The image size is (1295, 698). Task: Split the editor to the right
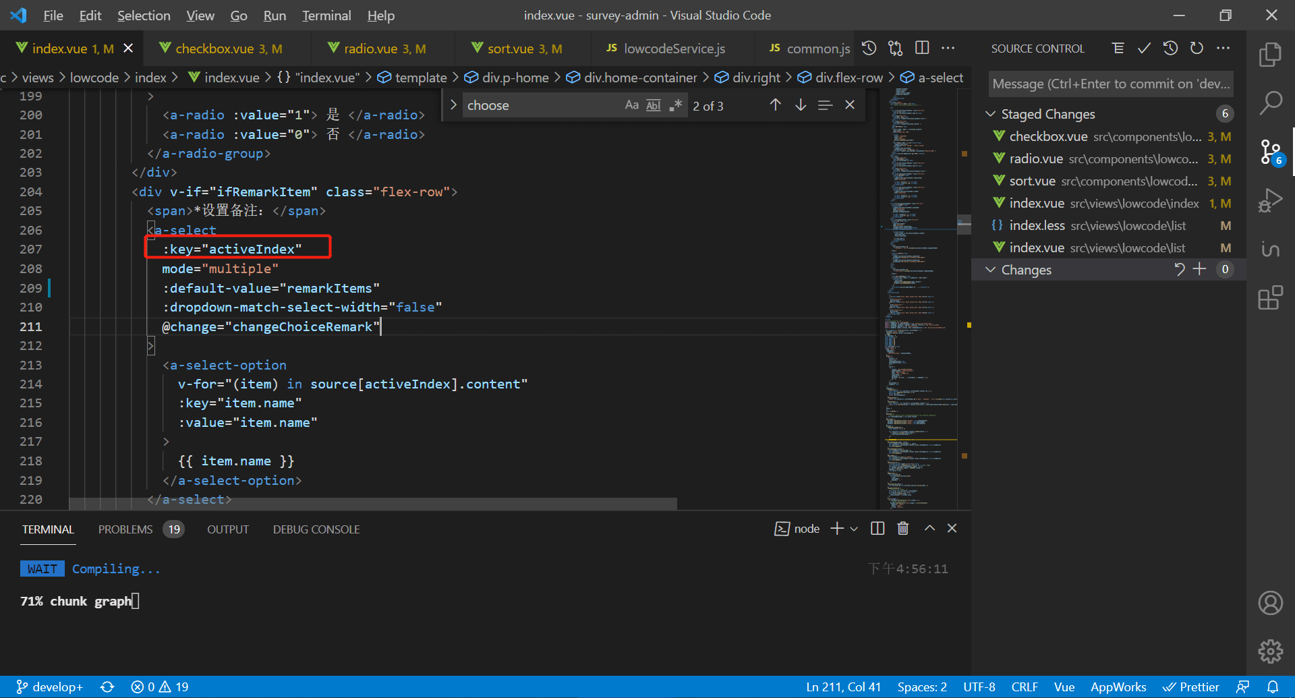point(922,48)
